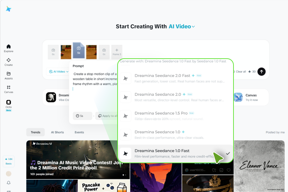The image size is (288, 192).
Task: Click the image icon on user10235 post
Action: 221,170
